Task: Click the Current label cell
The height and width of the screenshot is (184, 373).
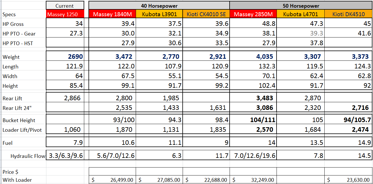Action: pyautogui.click(x=65, y=6)
